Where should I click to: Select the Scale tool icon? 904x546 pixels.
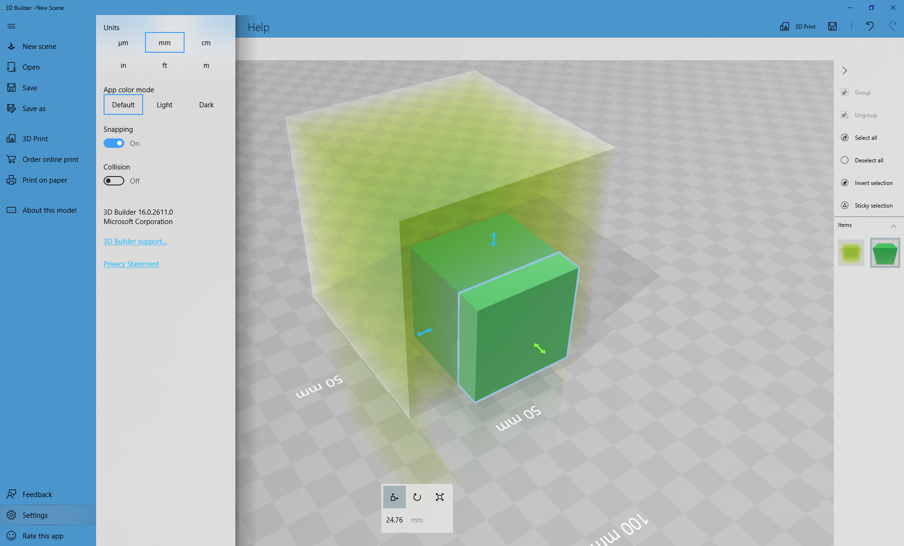click(x=440, y=497)
